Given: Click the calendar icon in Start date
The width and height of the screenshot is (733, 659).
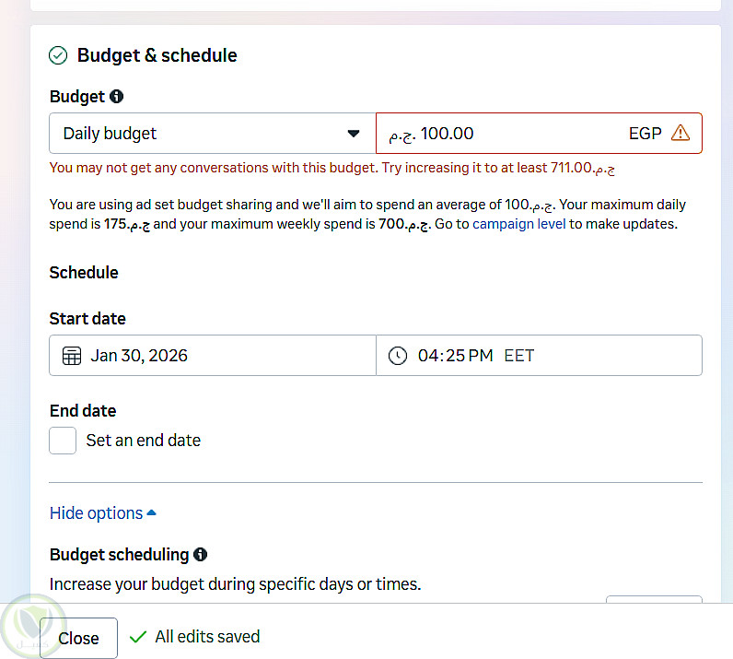Looking at the screenshot, I should [72, 356].
